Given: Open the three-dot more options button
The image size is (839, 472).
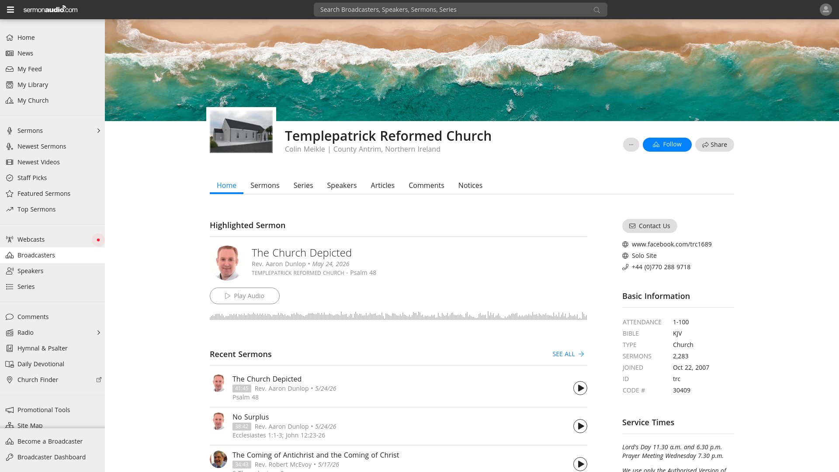Looking at the screenshot, I should coord(631,145).
